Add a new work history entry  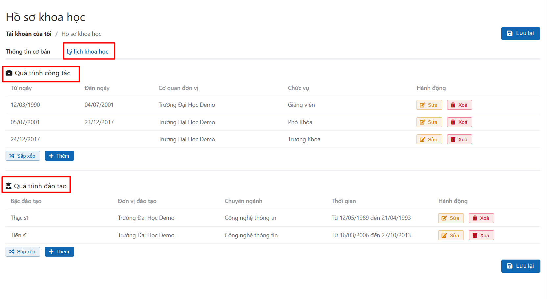point(59,156)
